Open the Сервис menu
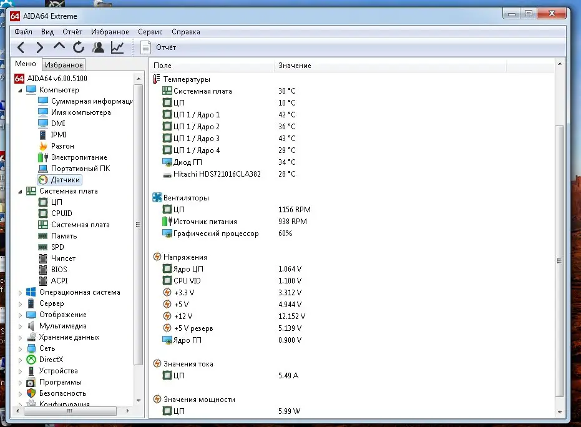This screenshot has height=427, width=581. tap(150, 32)
